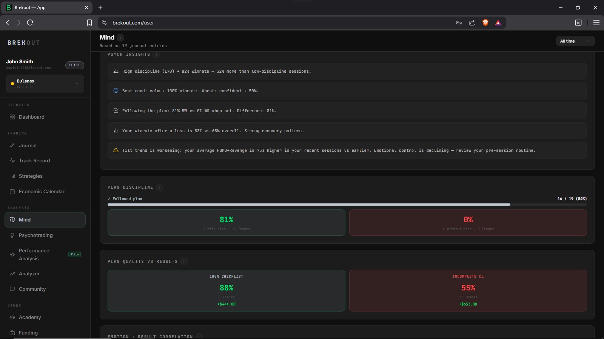Click the Economic Calendar icon
This screenshot has height=339, width=604.
(x=12, y=191)
